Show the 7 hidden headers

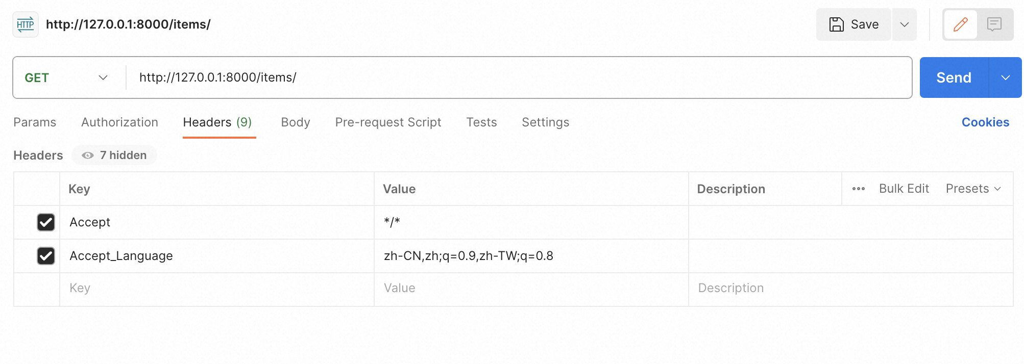[114, 155]
